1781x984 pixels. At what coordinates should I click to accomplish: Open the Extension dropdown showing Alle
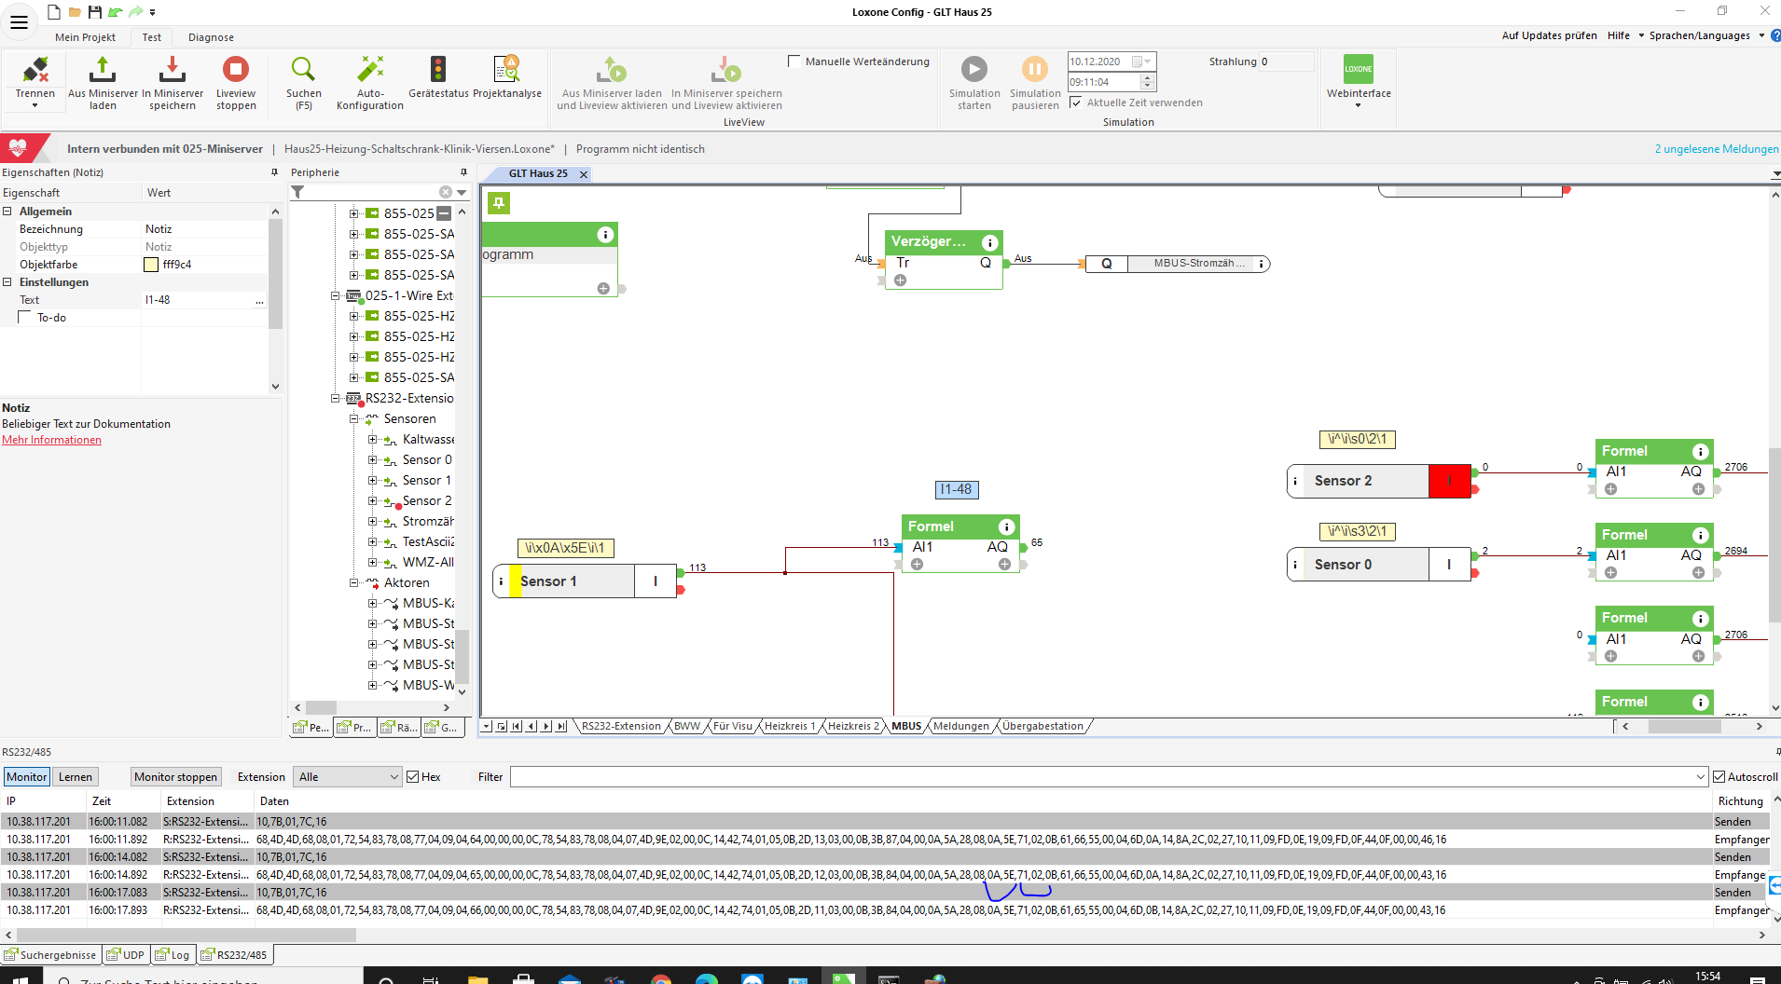348,777
